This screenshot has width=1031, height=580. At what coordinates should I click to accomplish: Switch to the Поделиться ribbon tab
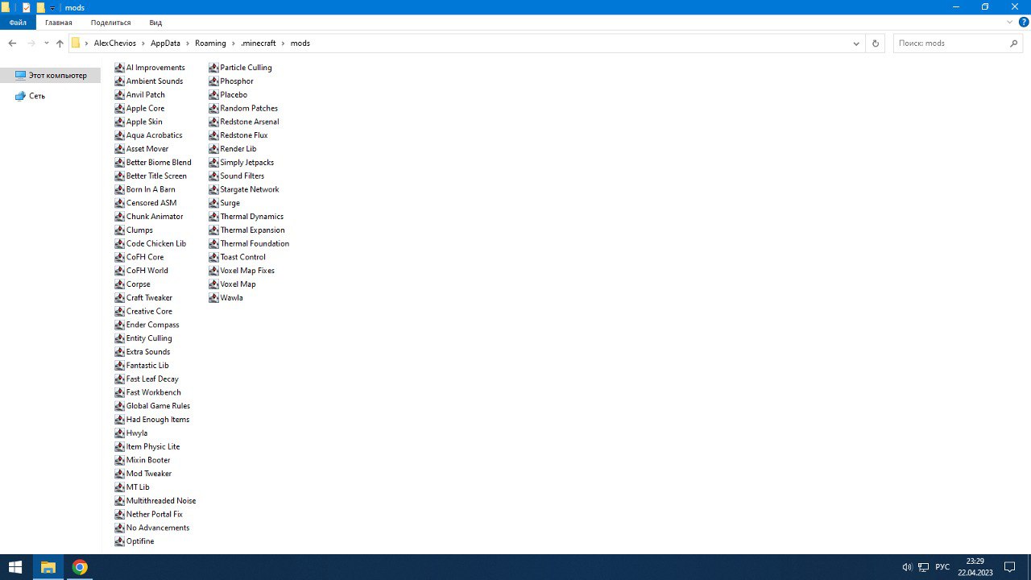pyautogui.click(x=110, y=23)
